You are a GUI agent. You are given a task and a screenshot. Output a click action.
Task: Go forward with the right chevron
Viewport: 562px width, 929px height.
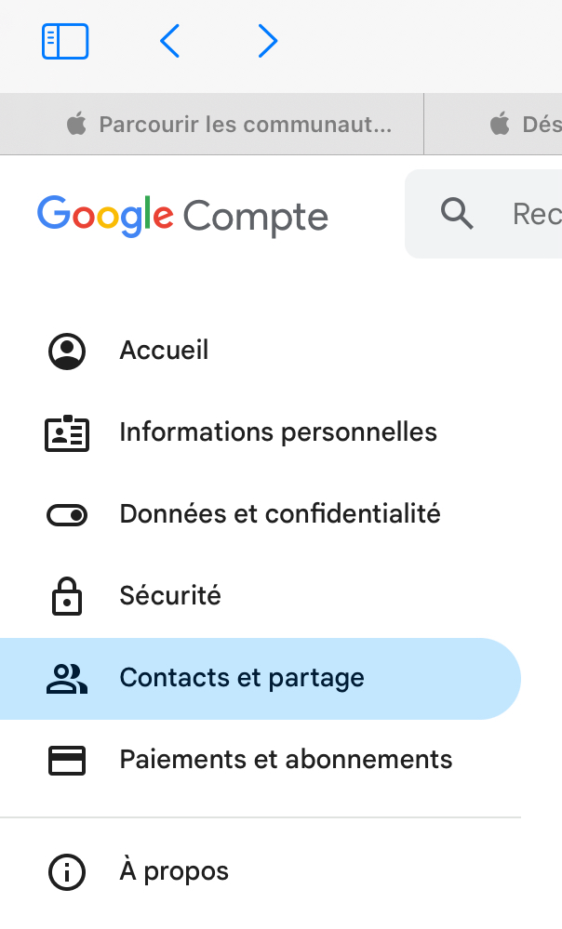[268, 41]
